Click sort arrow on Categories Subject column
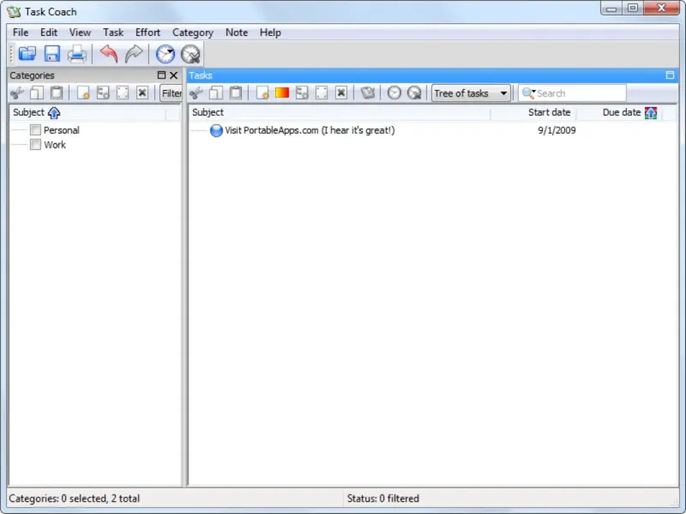 pyautogui.click(x=54, y=113)
